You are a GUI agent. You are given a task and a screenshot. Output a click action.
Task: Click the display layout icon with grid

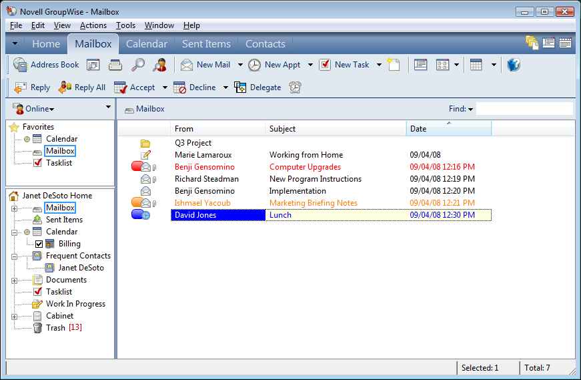tap(443, 65)
